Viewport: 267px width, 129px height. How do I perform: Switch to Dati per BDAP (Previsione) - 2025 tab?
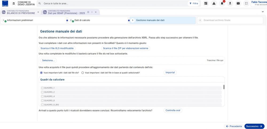[x=70, y=12]
